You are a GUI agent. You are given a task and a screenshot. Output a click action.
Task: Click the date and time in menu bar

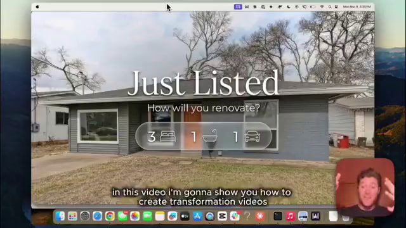[357, 7]
